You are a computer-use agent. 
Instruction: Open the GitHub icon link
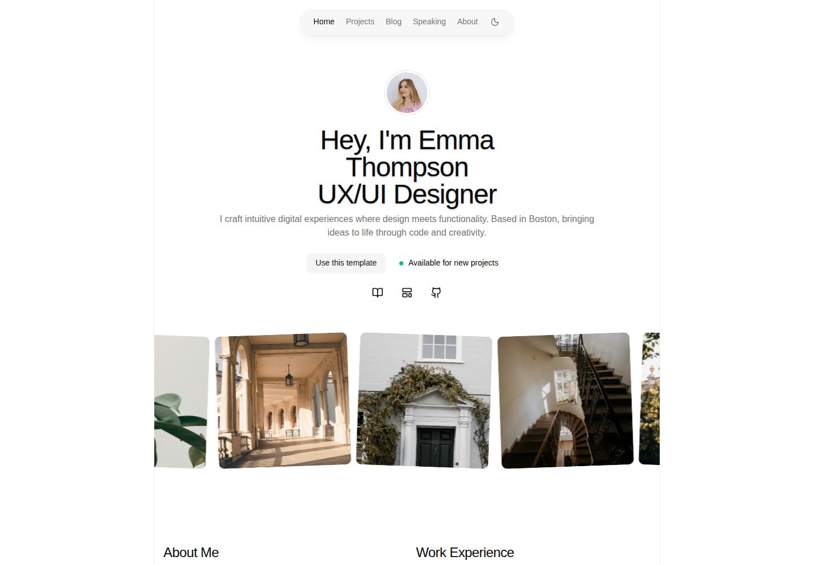coord(436,293)
